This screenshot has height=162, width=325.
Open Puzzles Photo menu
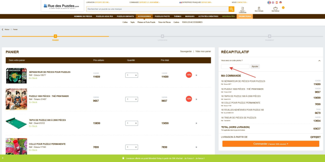(162, 16)
